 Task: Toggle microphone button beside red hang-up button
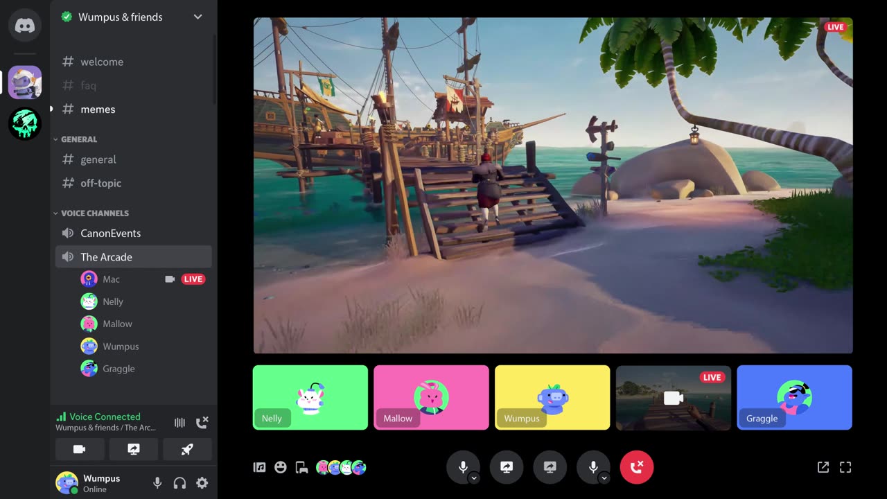click(x=593, y=467)
